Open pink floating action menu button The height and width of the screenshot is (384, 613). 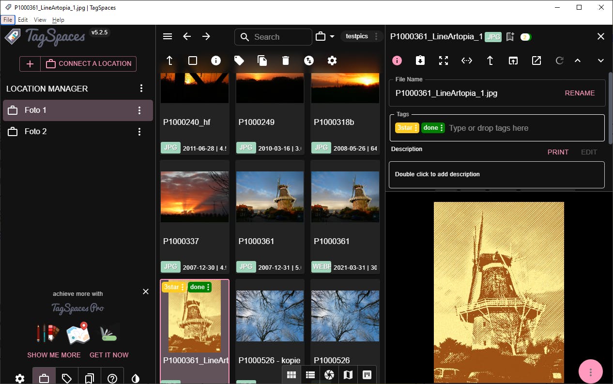(591, 372)
